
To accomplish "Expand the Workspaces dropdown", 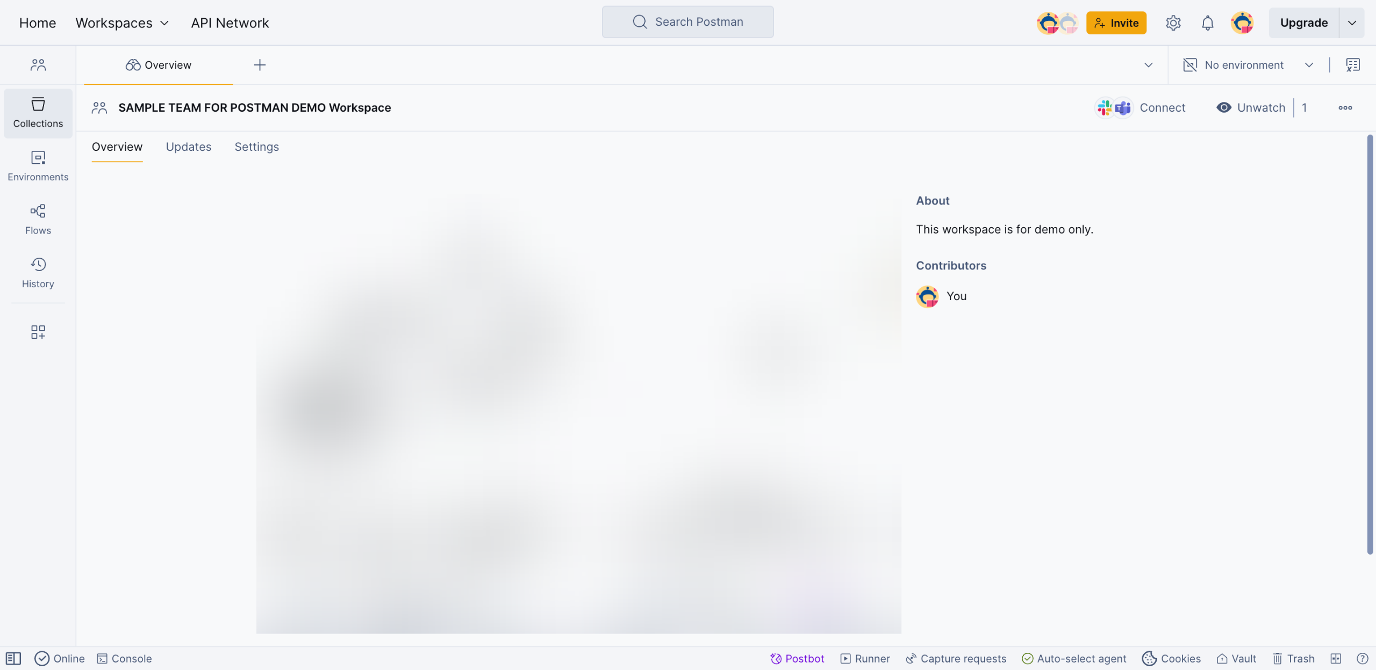I will click(x=122, y=23).
